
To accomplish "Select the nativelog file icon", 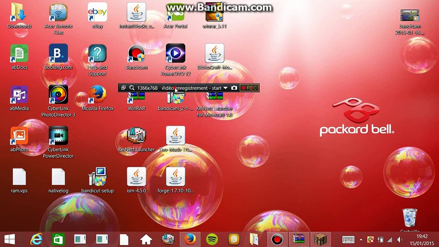I will pyautogui.click(x=58, y=180).
